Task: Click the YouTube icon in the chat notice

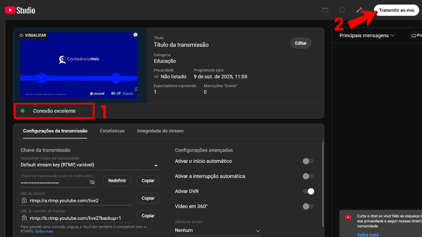Action: point(348,217)
